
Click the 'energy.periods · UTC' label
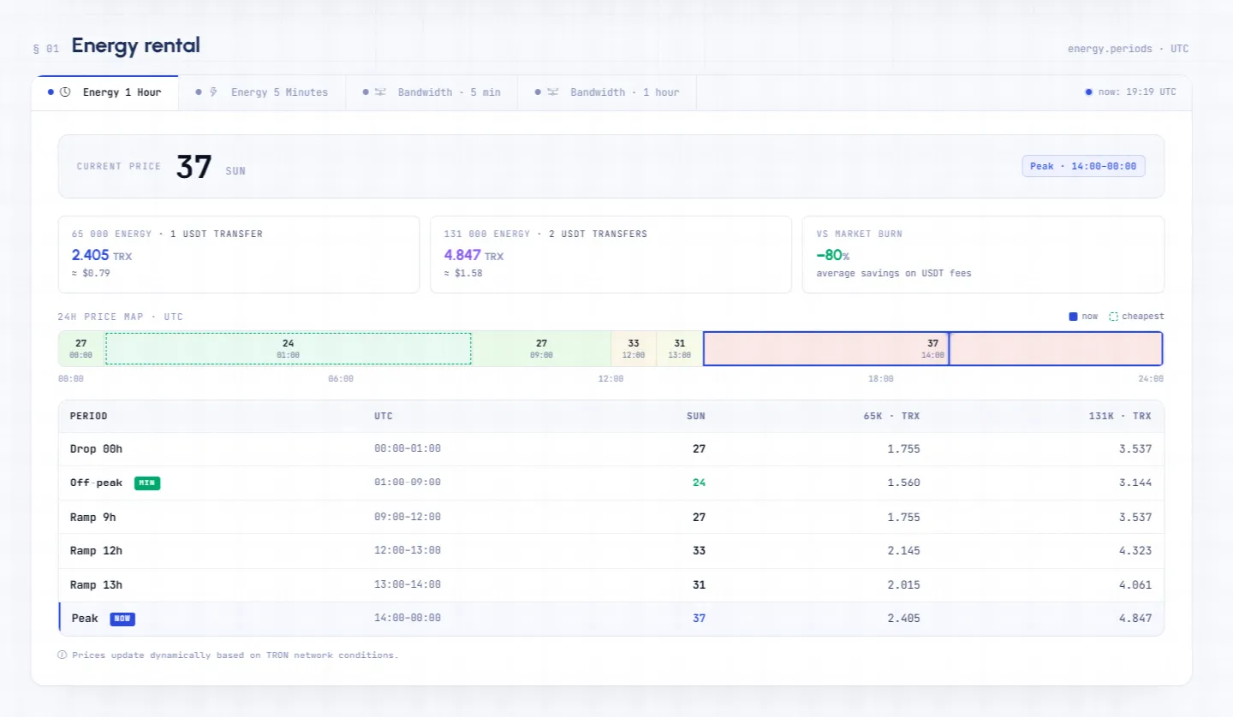pyautogui.click(x=1128, y=49)
